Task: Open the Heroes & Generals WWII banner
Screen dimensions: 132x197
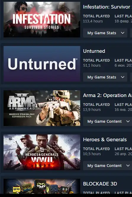Action: click(x=42, y=152)
